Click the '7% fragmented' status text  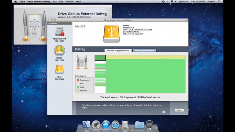130,97
